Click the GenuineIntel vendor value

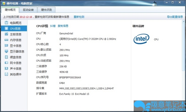66,34
